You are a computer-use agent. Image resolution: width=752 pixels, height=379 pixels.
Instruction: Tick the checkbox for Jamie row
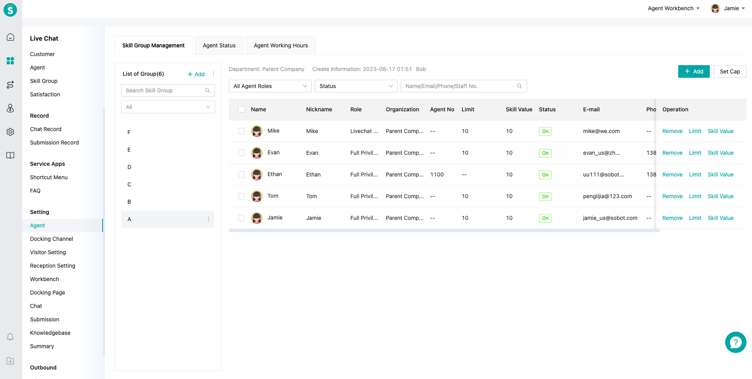pos(241,218)
